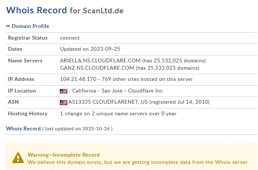The image size is (258, 170).
Task: Click the 104.21.48.170 IP address
Action: coord(78,79)
